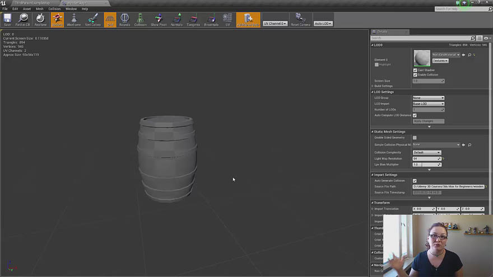Open Collision Complexity Default dropdown
The height and width of the screenshot is (277, 493).
[x=427, y=152]
